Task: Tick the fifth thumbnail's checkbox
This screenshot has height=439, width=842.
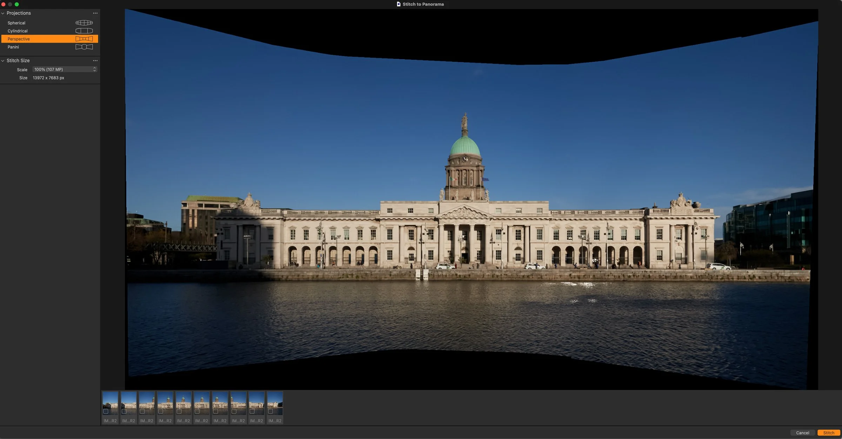Action: point(179,411)
